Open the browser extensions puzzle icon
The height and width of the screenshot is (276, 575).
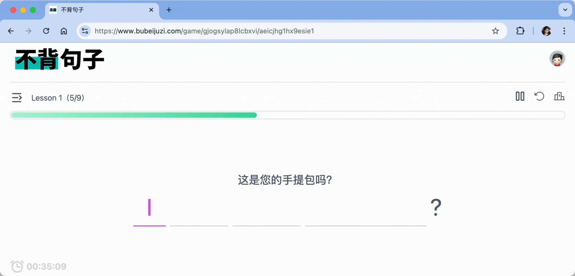pos(520,31)
